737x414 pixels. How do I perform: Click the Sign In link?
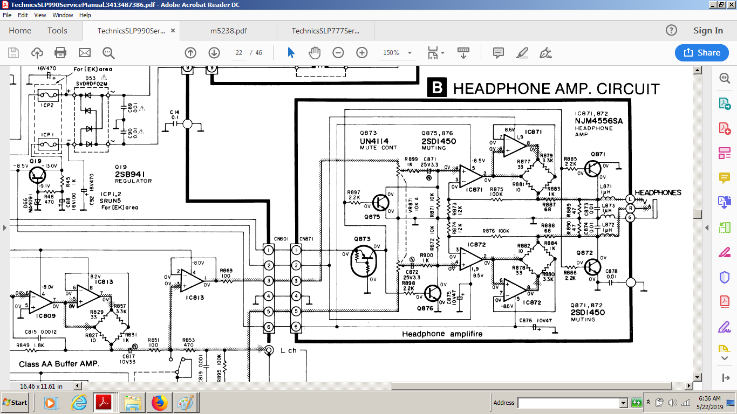pyautogui.click(x=708, y=31)
